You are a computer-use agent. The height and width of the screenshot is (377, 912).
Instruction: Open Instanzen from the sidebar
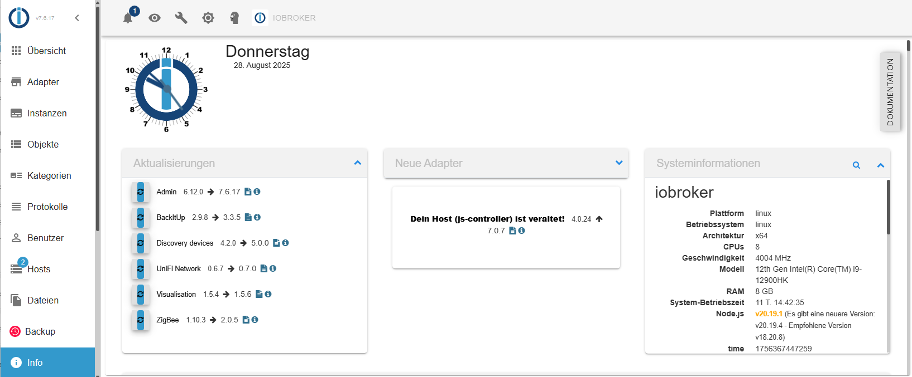[47, 113]
